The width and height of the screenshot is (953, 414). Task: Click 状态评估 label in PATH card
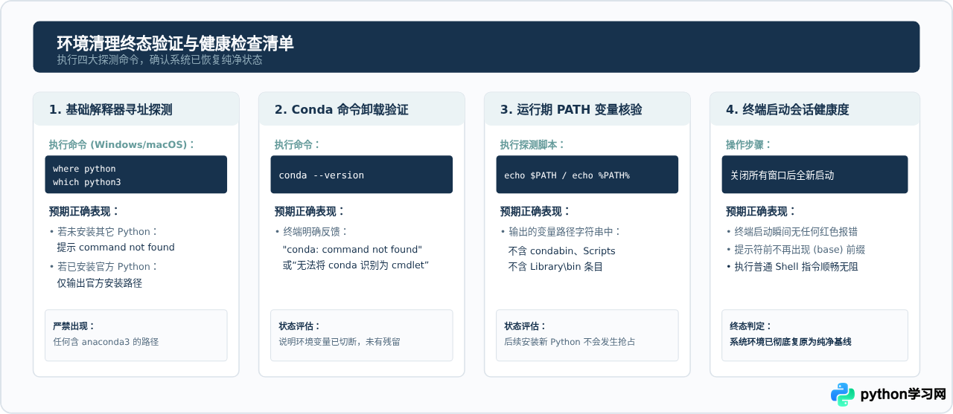[x=526, y=326]
